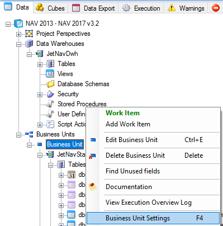
Task: Select the Database Schemas tree item
Action: click(83, 84)
